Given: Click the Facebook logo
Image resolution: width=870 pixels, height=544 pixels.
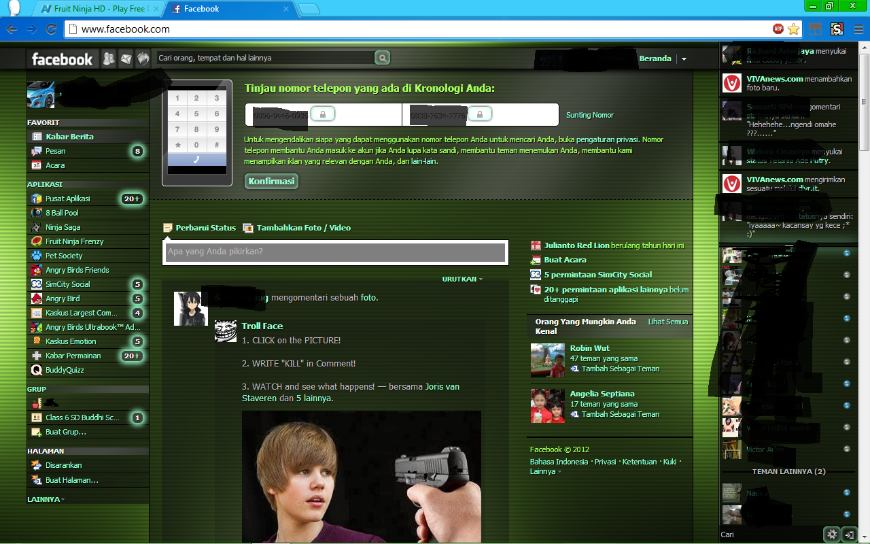Looking at the screenshot, I should point(62,59).
